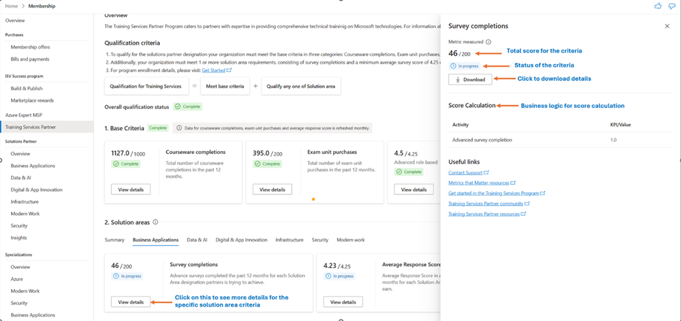Switch to the Summary tab
The width and height of the screenshot is (681, 321).
114,240
